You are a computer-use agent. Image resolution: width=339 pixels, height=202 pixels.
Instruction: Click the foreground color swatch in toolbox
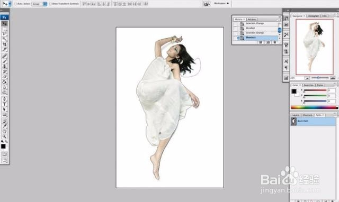coord(3,146)
